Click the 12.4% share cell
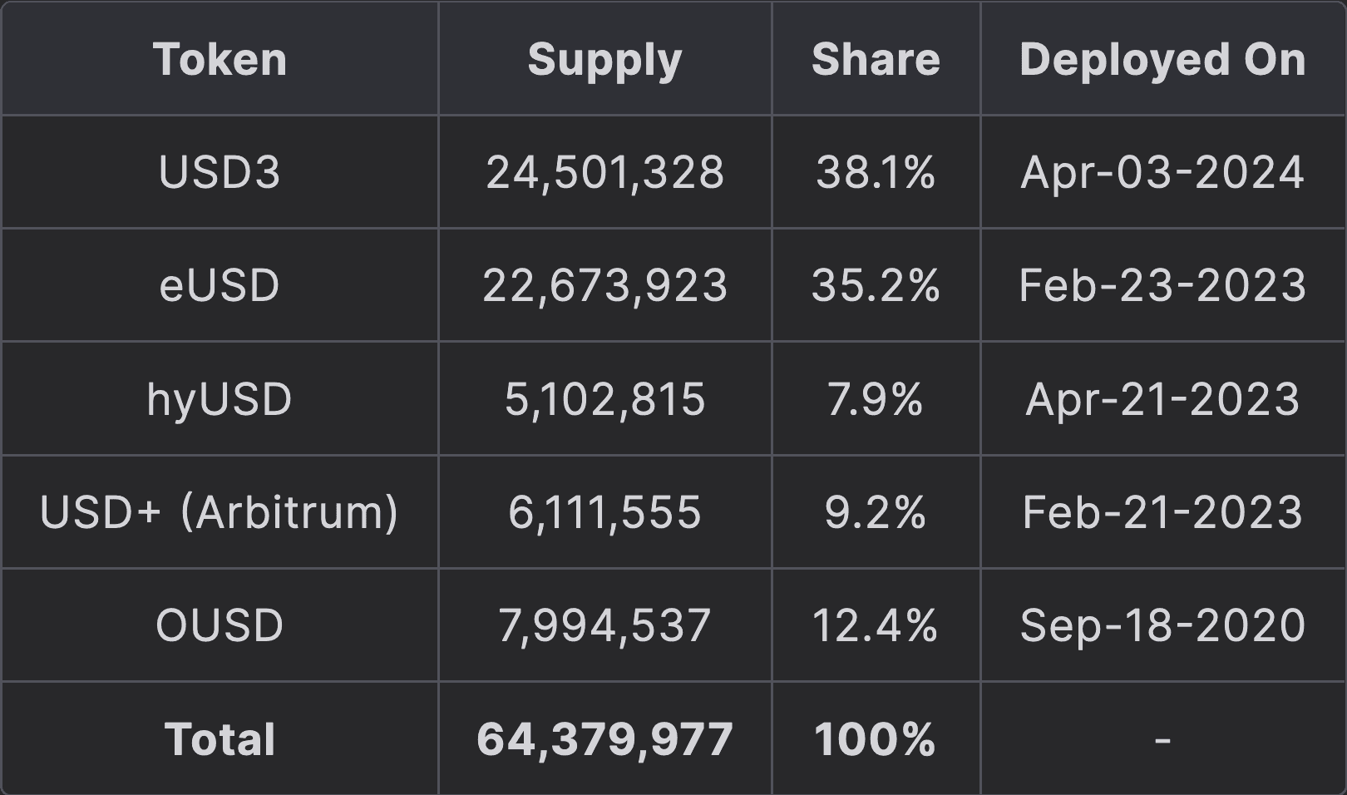This screenshot has height=795, width=1347. (x=876, y=625)
